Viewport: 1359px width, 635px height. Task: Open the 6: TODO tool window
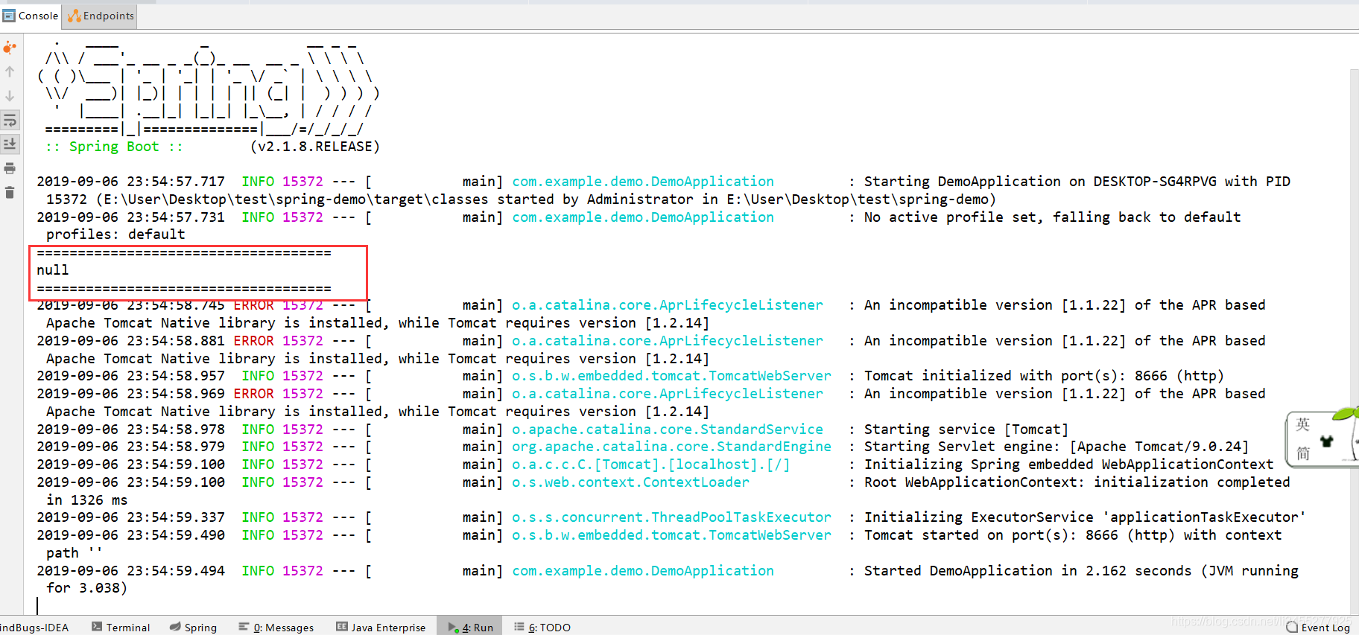point(542,628)
